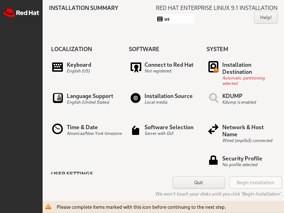Viewport: 284px width, 213px height.
Task: Click the Security Profile lock icon
Action: [213, 160]
